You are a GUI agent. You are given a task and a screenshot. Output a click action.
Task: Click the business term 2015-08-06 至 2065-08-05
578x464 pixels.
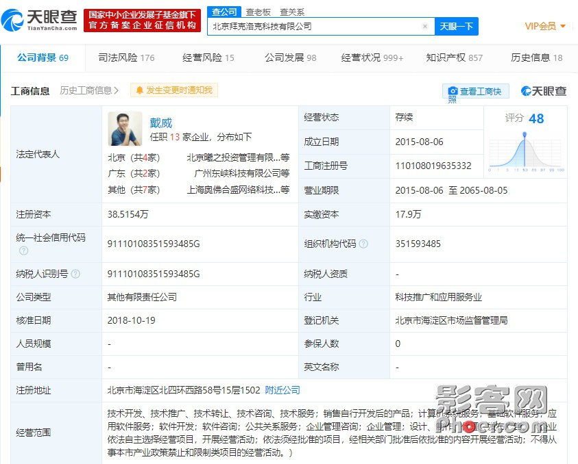(451, 190)
